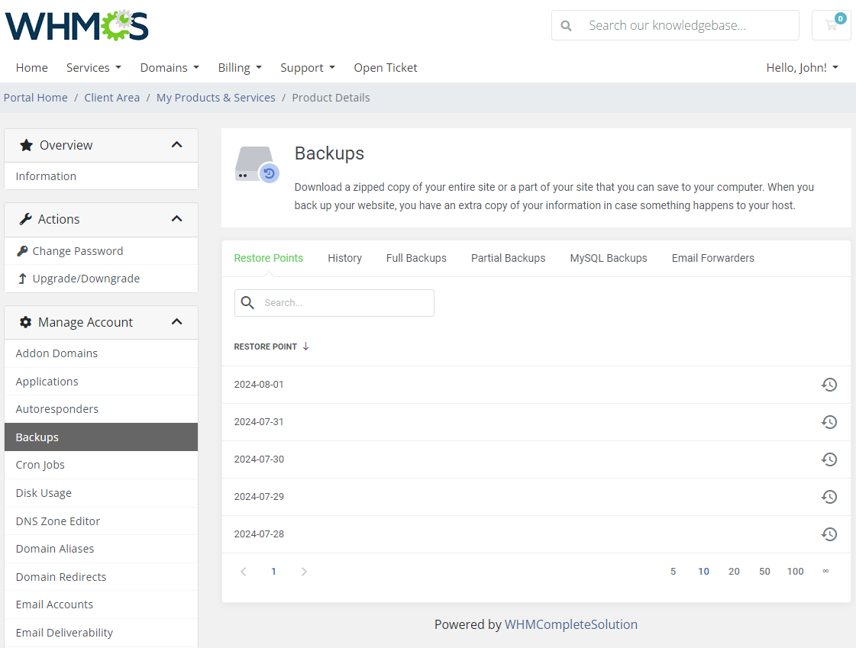Click the restore icon for 2024-07-28
This screenshot has height=648, width=856.
pyautogui.click(x=829, y=534)
